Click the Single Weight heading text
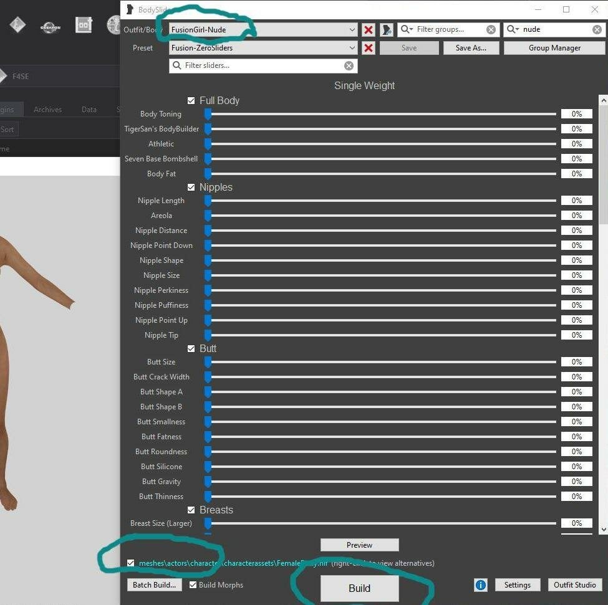 pyautogui.click(x=365, y=85)
